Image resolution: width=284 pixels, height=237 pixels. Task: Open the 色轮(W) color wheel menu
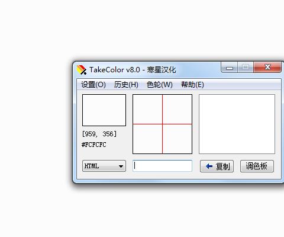[x=159, y=85]
